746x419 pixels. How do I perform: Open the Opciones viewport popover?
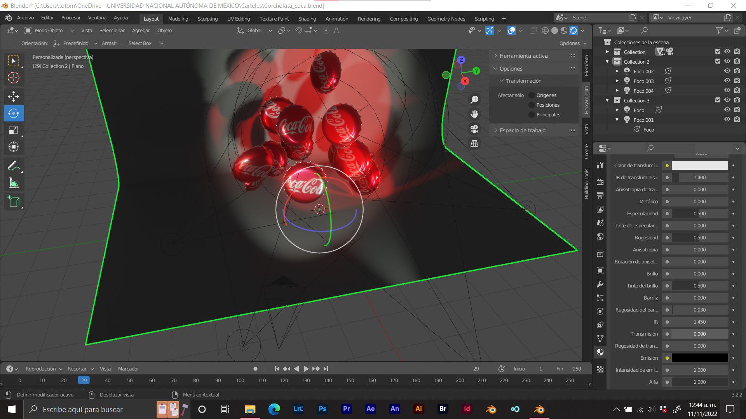coord(573,43)
